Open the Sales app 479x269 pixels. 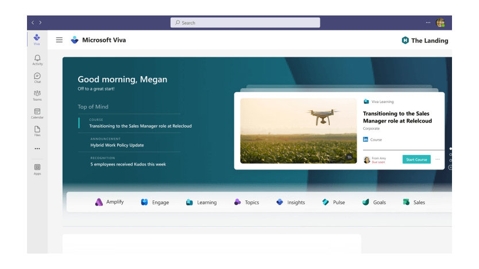414,203
